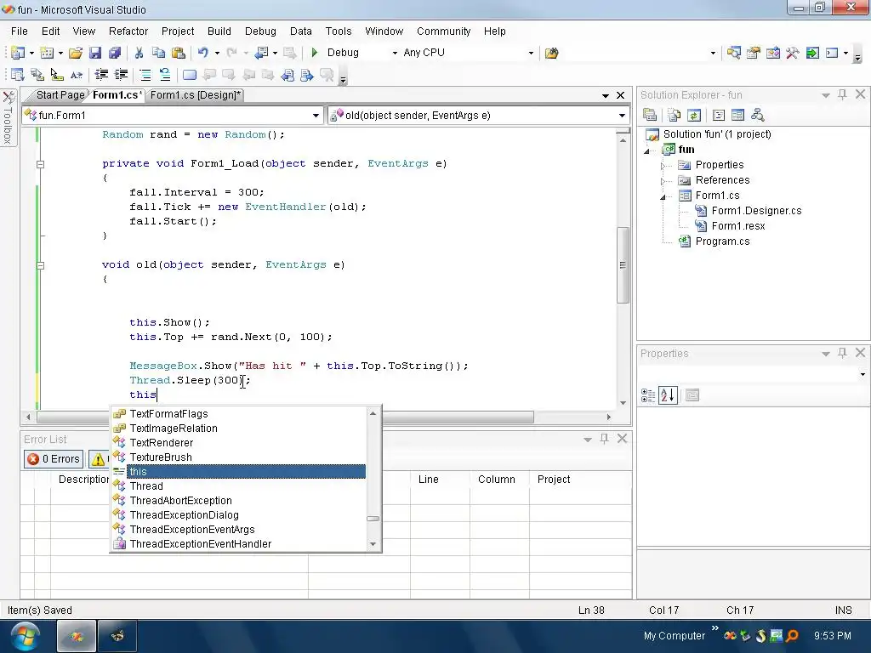This screenshot has width=871, height=653.
Task: Click the Find in Files binoculars icon
Action: click(551, 53)
